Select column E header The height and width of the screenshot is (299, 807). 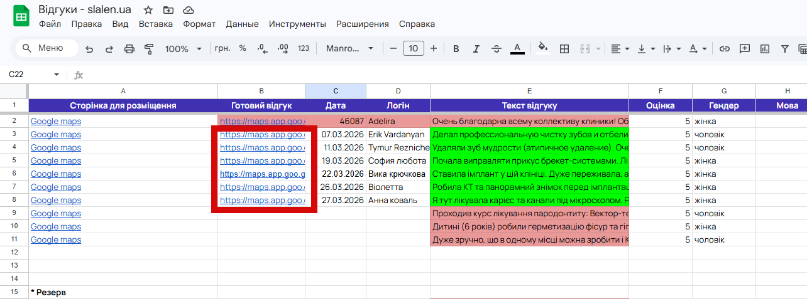(x=529, y=91)
